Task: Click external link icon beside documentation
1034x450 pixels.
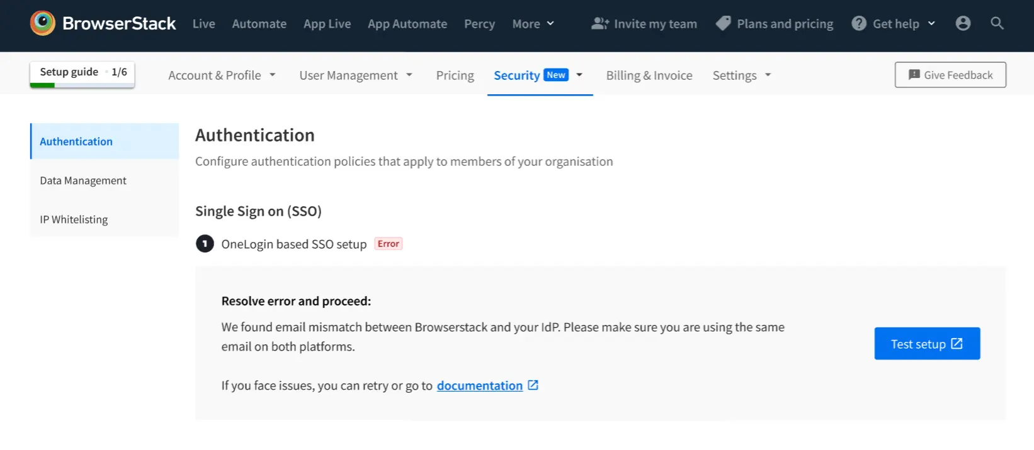Action: point(533,385)
